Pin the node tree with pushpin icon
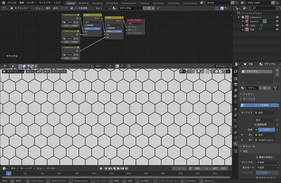 point(158,8)
